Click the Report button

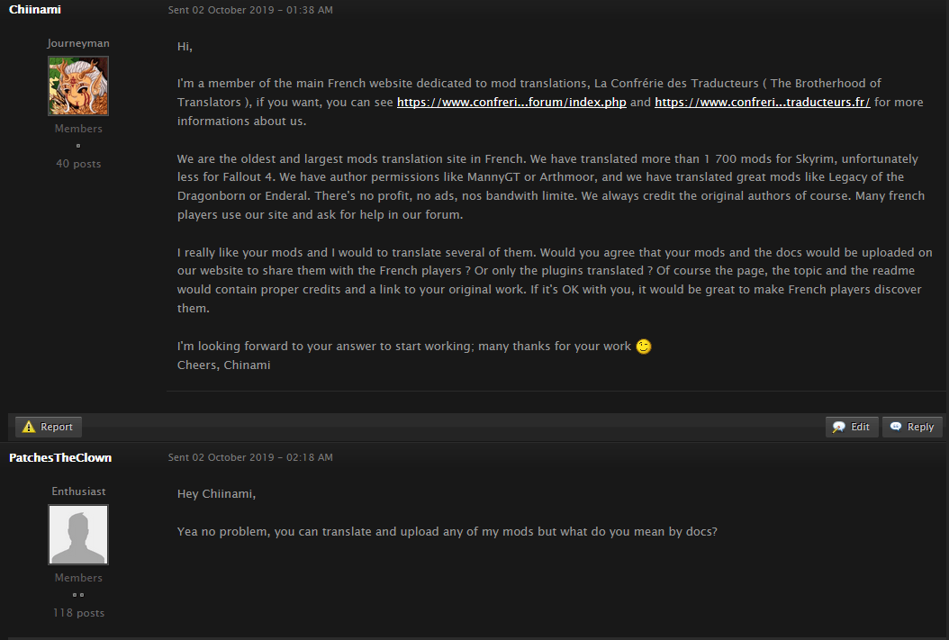49,427
